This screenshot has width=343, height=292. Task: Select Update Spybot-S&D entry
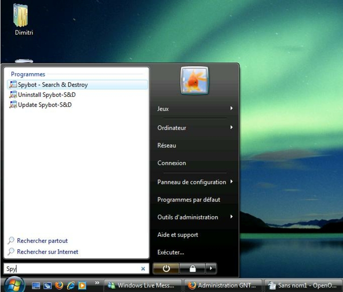77,104
